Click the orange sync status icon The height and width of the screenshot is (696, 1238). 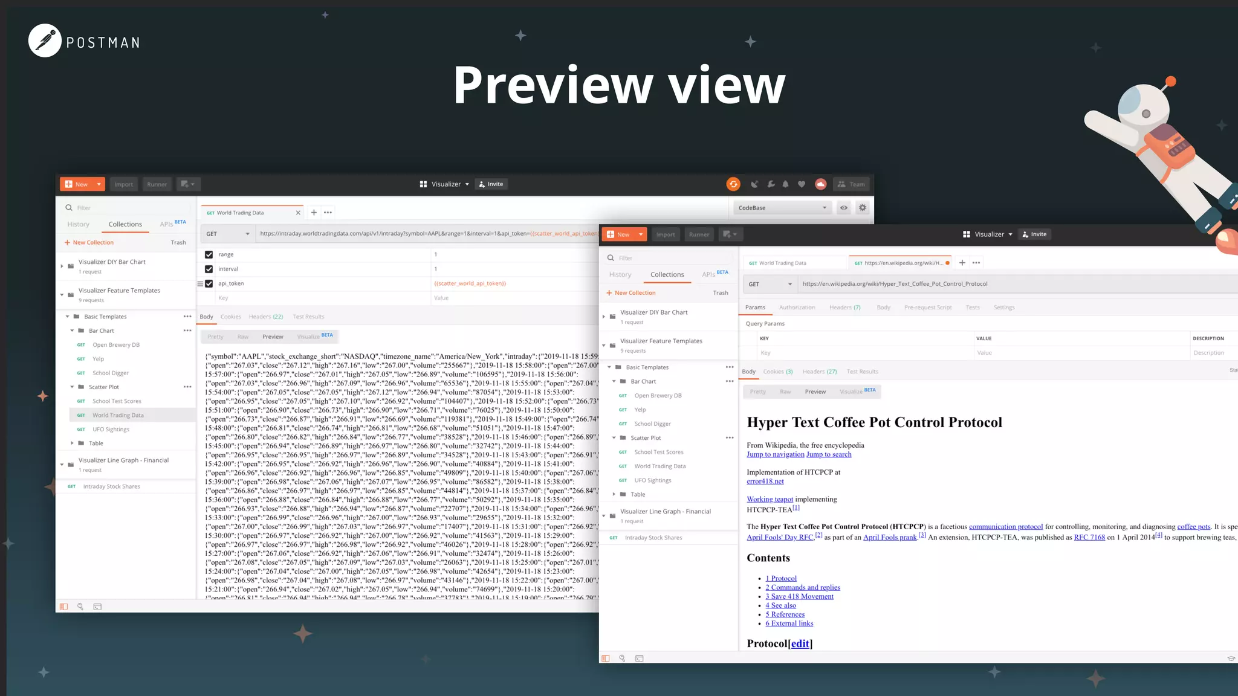tap(733, 184)
